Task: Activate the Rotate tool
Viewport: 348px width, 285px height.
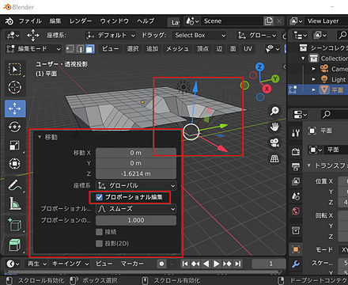Action: (x=15, y=127)
